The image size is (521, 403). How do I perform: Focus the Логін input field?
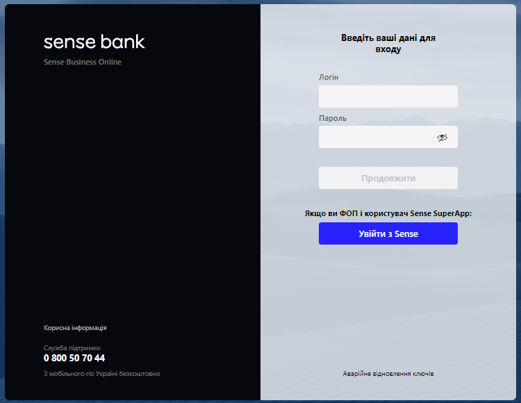(388, 97)
